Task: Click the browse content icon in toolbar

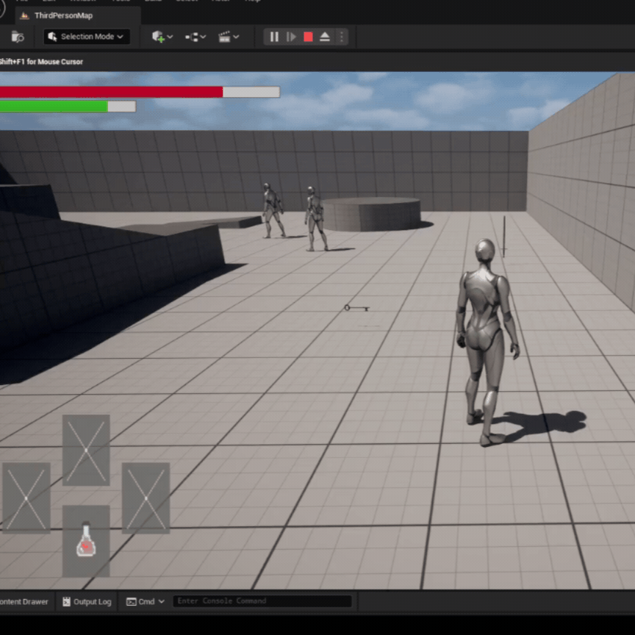Action: 18,37
